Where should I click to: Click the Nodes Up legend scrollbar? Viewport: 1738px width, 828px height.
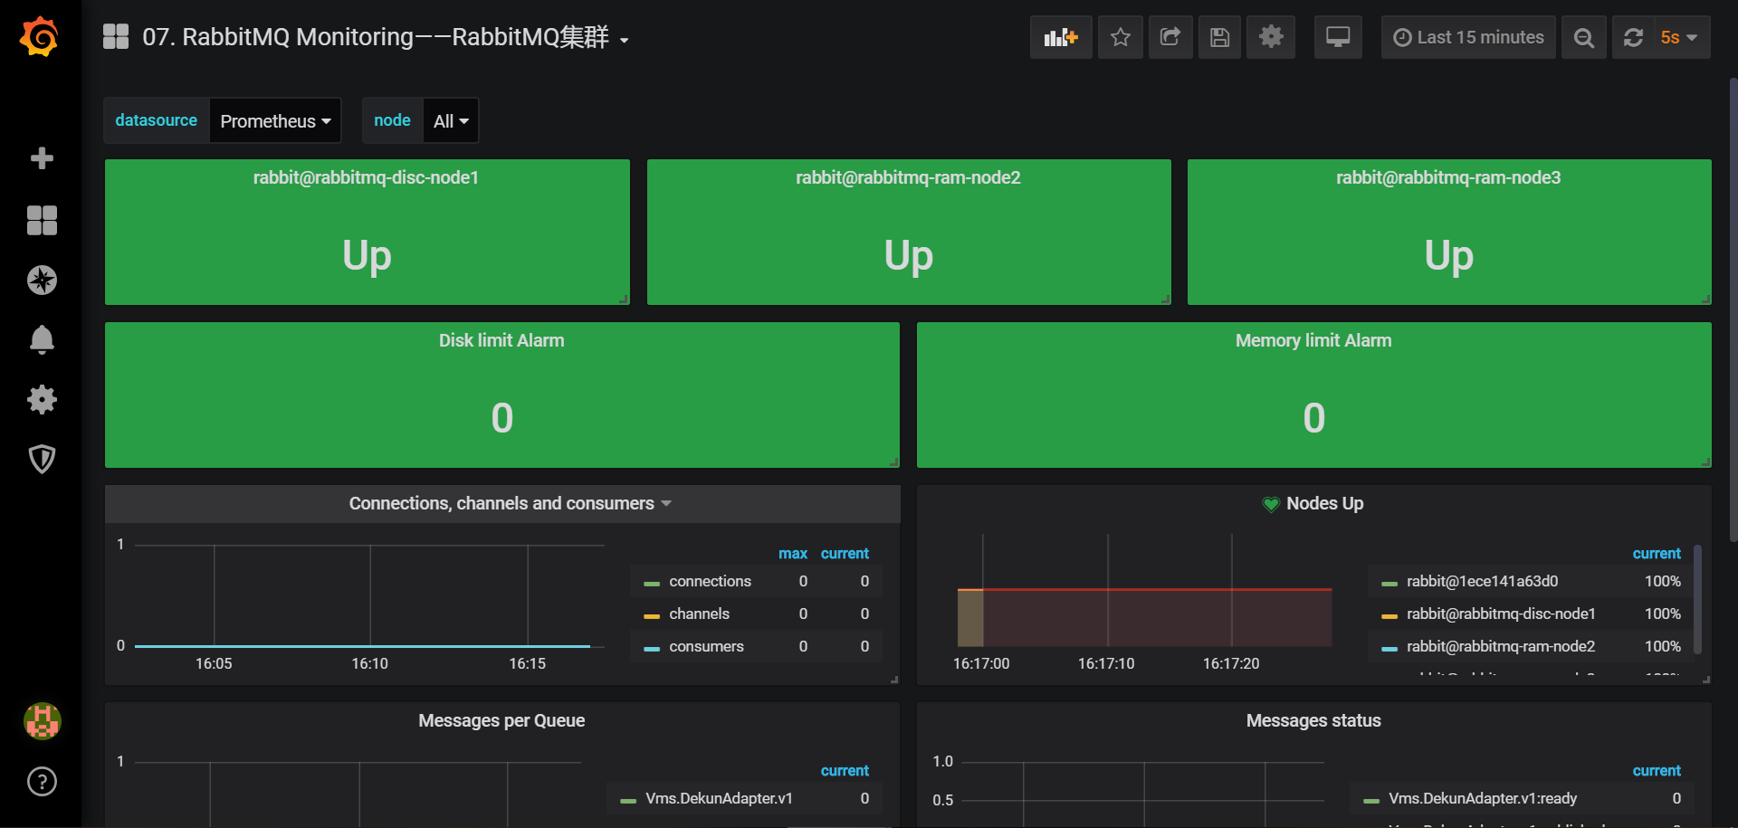click(x=1697, y=599)
